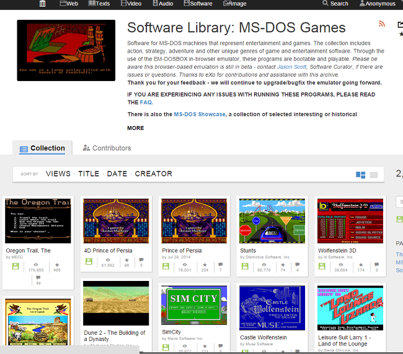
Task: Click the favorites star on Oregon Trail
Action: (57, 264)
